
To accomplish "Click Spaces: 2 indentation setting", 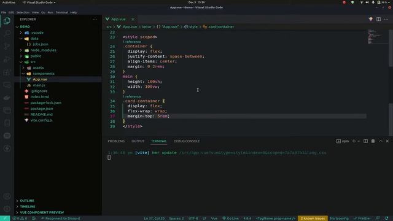I will 176,219.
